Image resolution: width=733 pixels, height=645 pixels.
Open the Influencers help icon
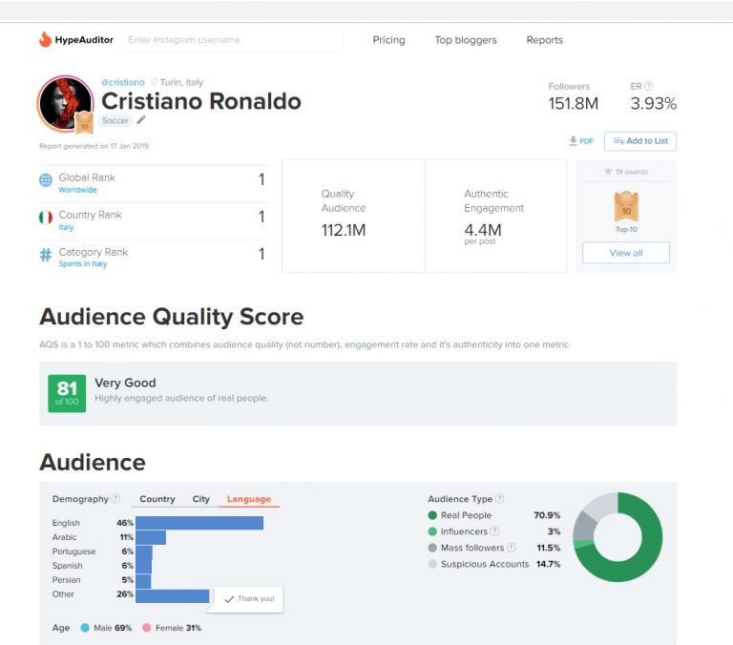point(494,531)
